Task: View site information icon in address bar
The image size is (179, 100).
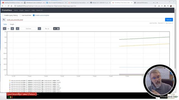Action: point(15,6)
